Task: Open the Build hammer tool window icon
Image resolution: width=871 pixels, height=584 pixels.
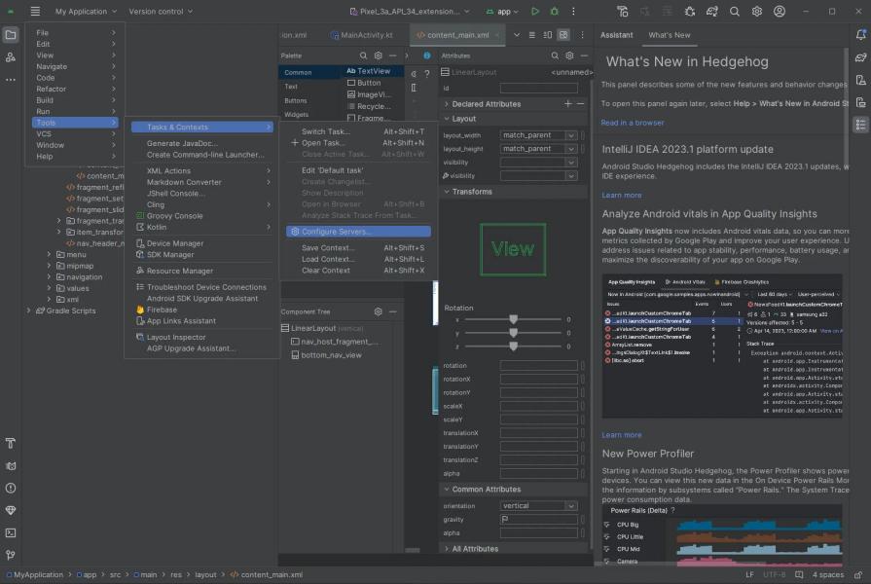Action: [11, 444]
